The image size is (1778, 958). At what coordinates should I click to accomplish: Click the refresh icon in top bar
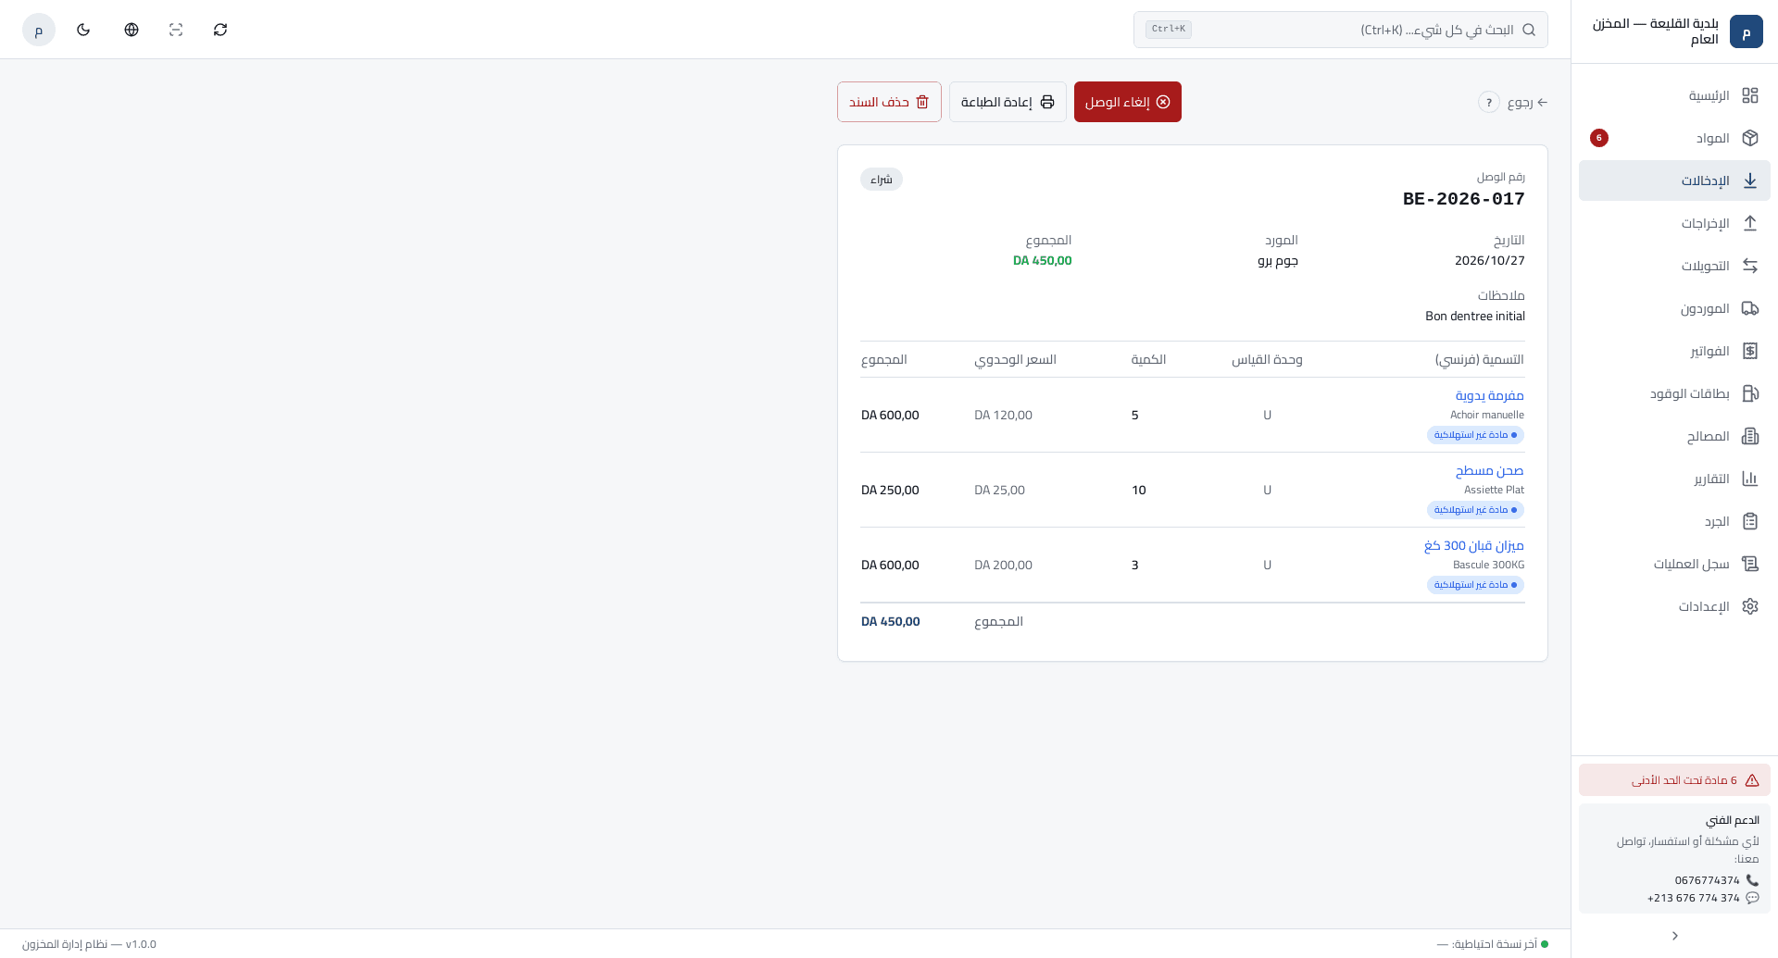tap(220, 30)
